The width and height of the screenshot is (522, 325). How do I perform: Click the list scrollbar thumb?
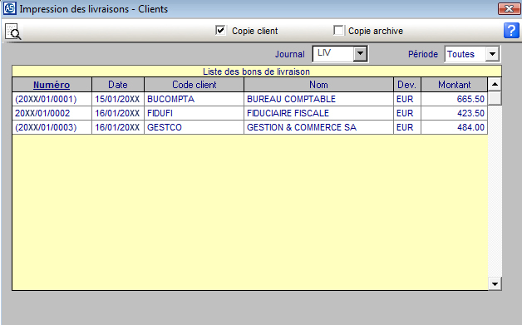pos(495,99)
